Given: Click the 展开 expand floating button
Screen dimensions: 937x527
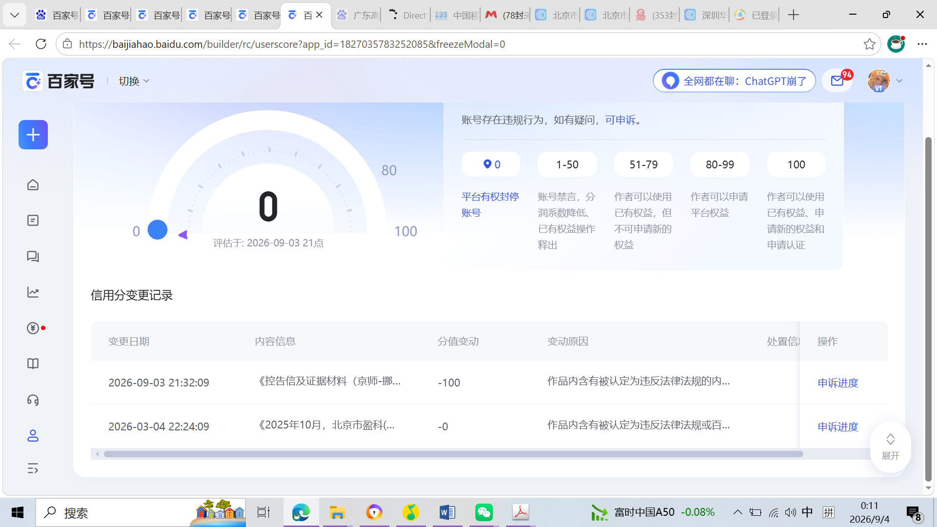Looking at the screenshot, I should pos(890,446).
